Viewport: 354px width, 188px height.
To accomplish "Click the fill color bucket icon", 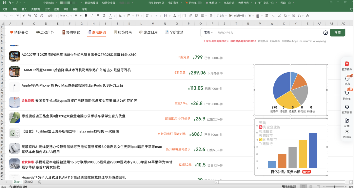I will (120, 16).
